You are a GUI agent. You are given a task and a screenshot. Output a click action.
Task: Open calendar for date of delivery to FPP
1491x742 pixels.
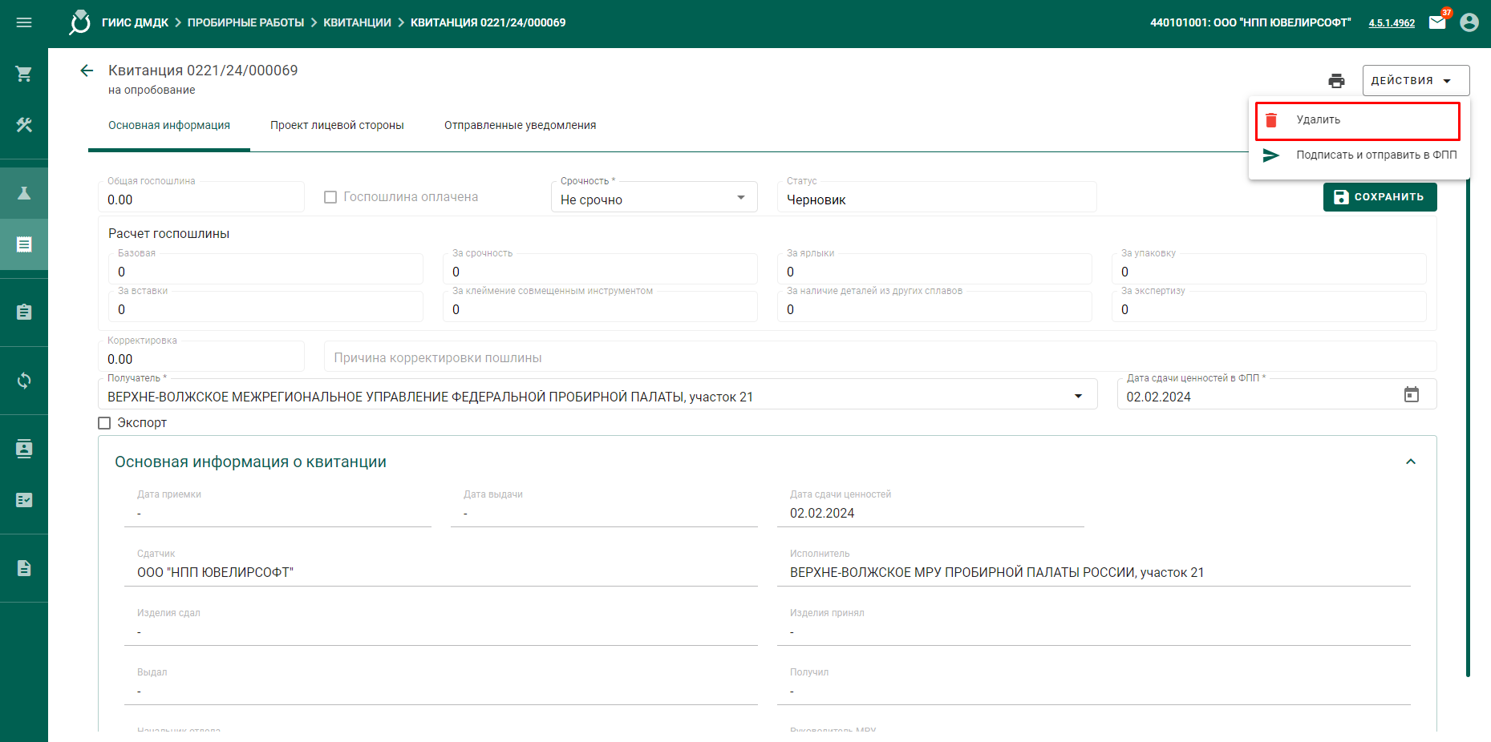coord(1412,394)
